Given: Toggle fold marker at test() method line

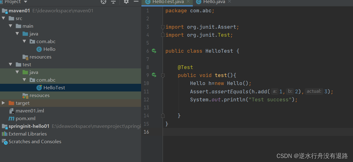Looking at the screenshot, I should click(x=163, y=75).
